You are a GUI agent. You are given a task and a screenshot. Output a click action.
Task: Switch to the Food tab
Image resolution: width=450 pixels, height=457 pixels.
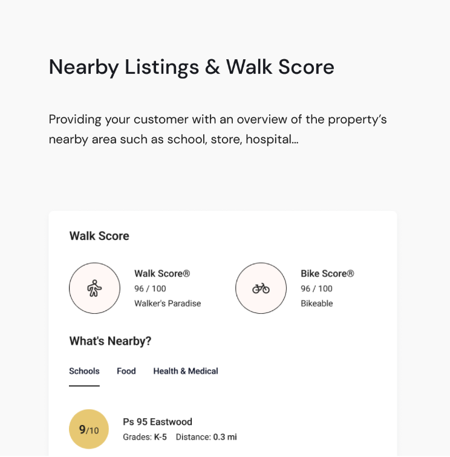tap(126, 371)
